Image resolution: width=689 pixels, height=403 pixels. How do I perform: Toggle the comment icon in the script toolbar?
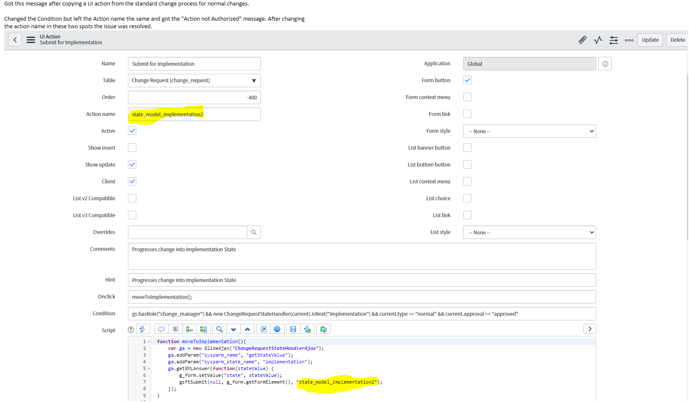pyautogui.click(x=161, y=329)
